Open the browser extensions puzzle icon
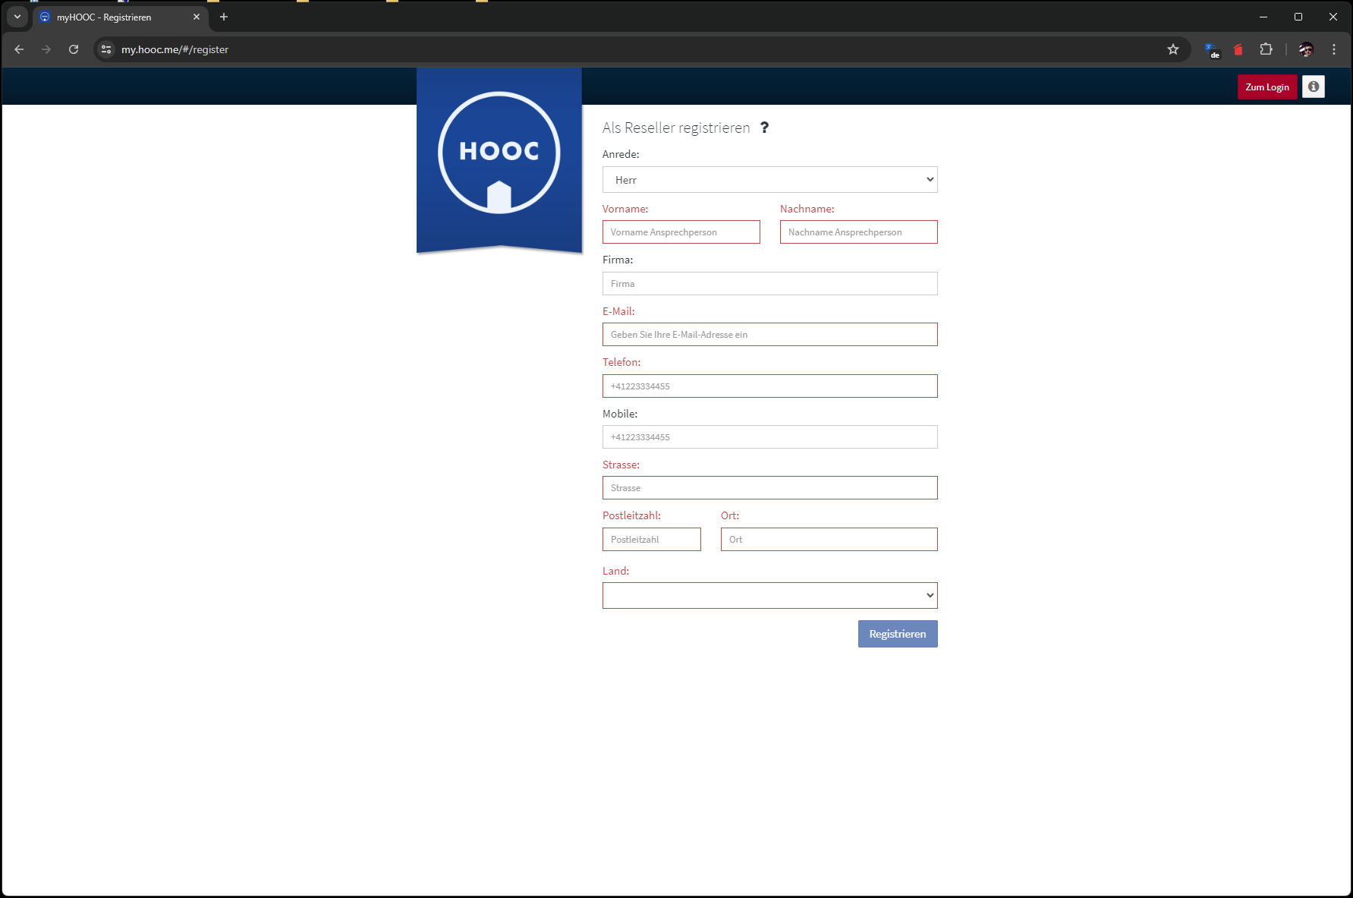The height and width of the screenshot is (898, 1353). click(1266, 49)
